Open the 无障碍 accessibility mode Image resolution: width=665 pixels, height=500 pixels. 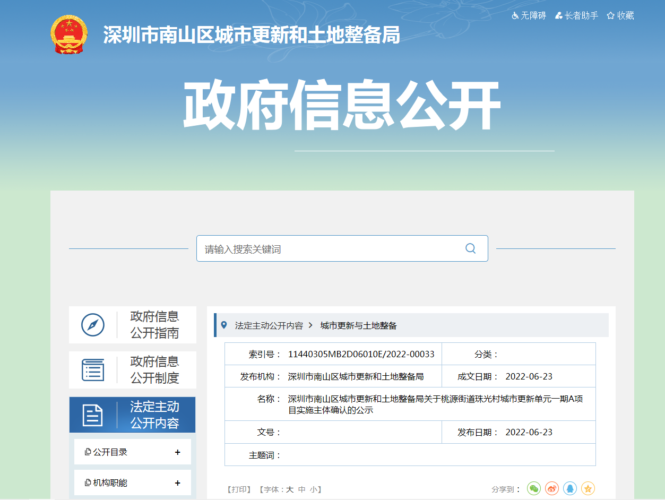pos(529,15)
